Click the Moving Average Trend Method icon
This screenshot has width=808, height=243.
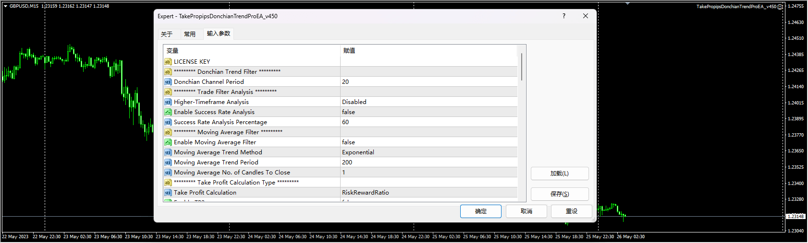pyautogui.click(x=168, y=152)
